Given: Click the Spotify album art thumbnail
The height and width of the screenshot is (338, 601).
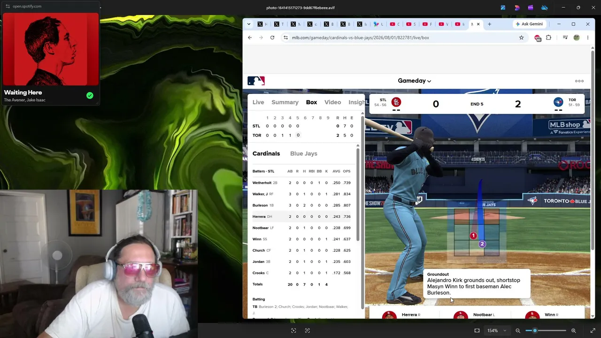Looking at the screenshot, I should (51, 49).
